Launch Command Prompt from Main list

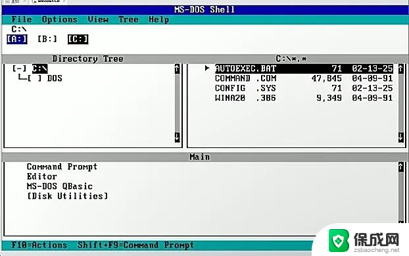point(62,166)
